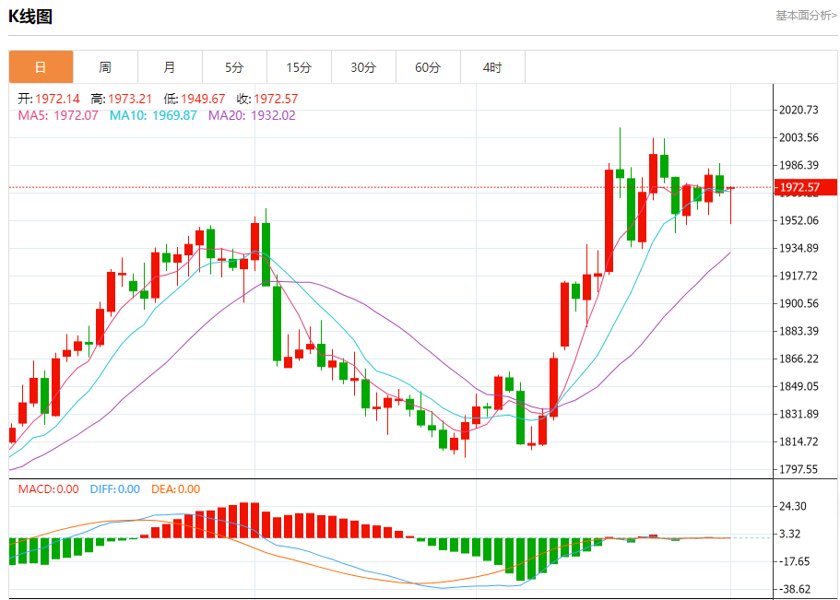The image size is (840, 600).
Task: Click the 开:1972.14 open price value
Action: tap(49, 100)
